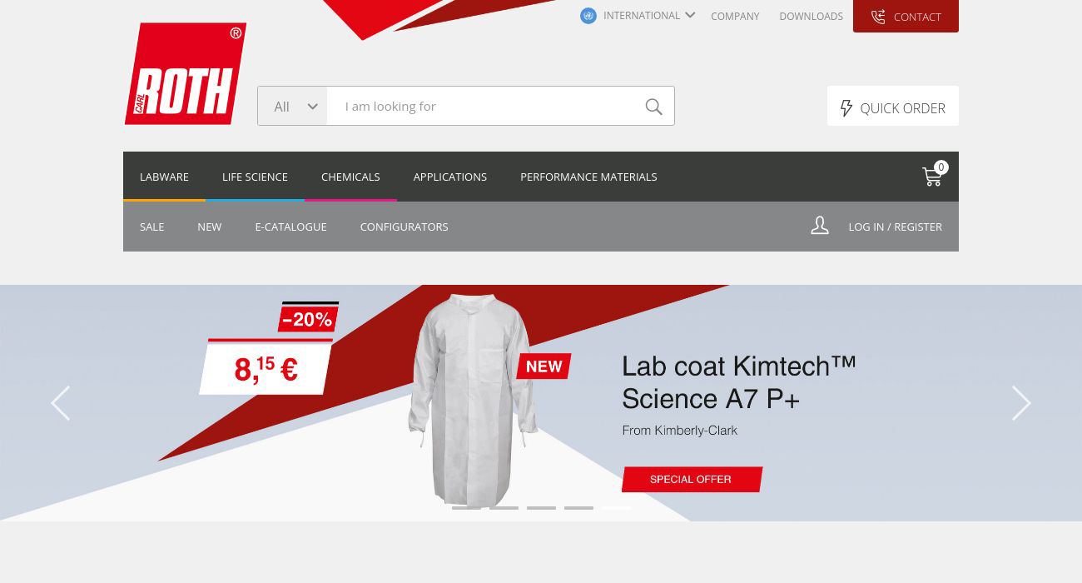Click the globe icon beside International
The width and height of the screenshot is (1082, 583).
(588, 16)
